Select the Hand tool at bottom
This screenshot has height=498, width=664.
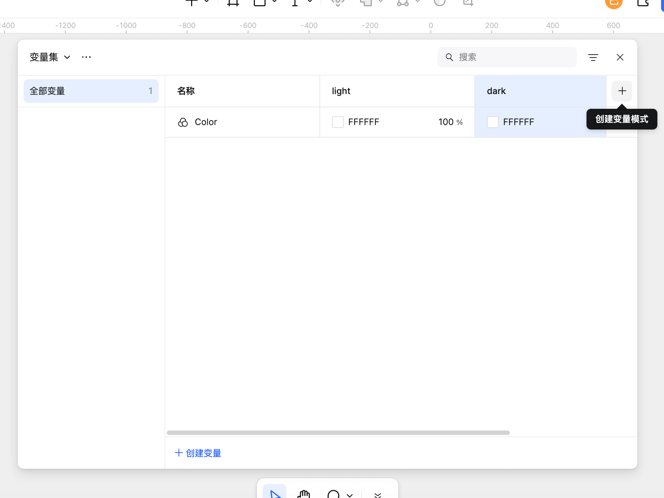303,494
